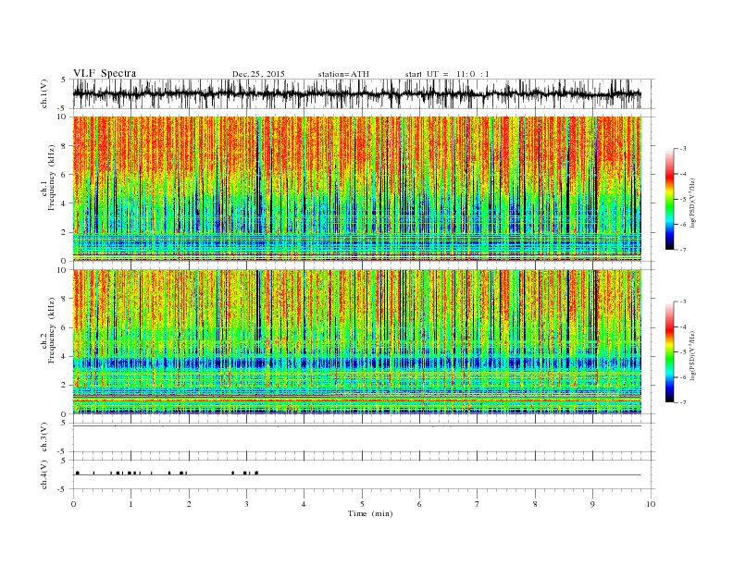Click the ch.4 trace pulse near 3 minutes
Image resolution: width=733 pixels, height=566 pixels.
245,473
